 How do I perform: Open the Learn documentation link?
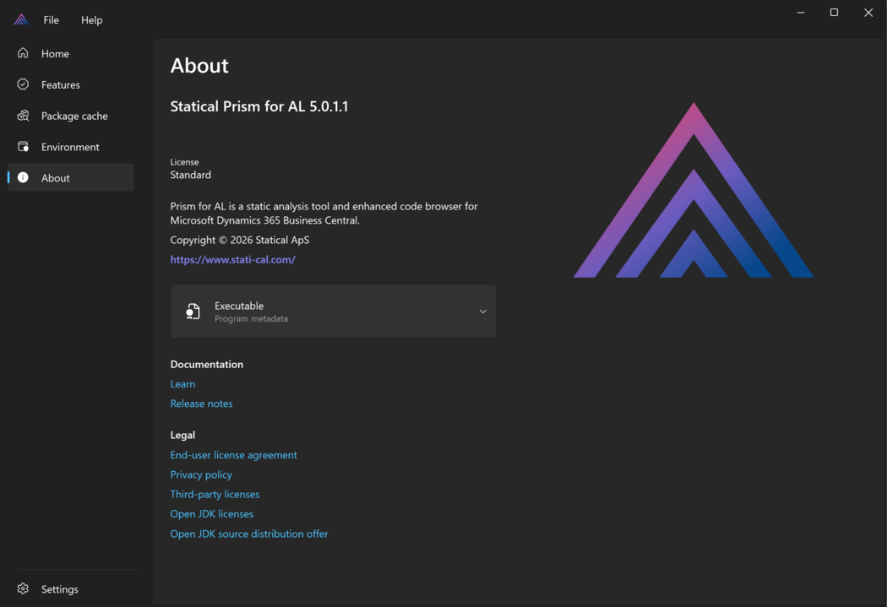click(x=182, y=384)
